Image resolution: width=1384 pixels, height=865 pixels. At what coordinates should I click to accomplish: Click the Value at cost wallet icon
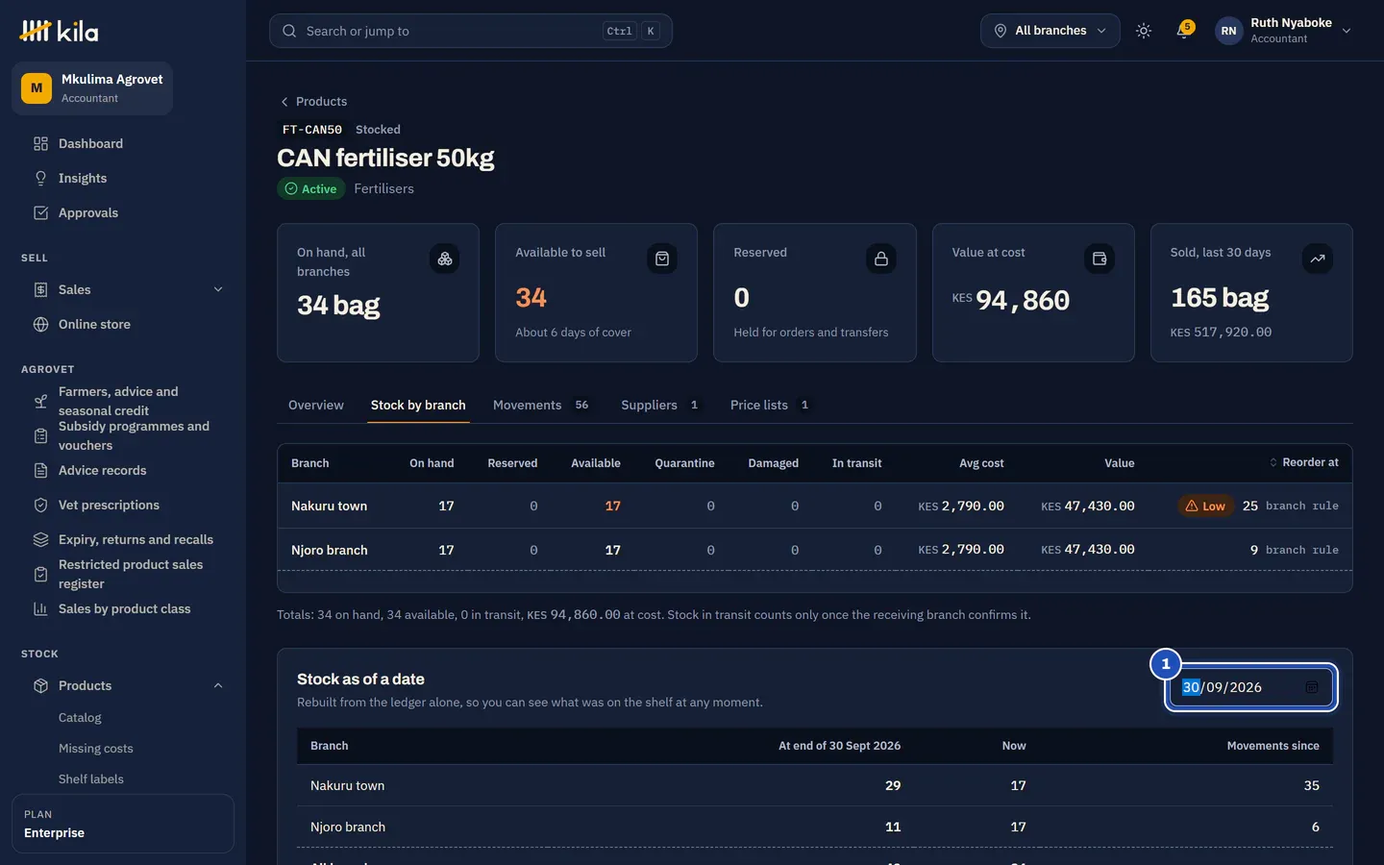point(1100,259)
